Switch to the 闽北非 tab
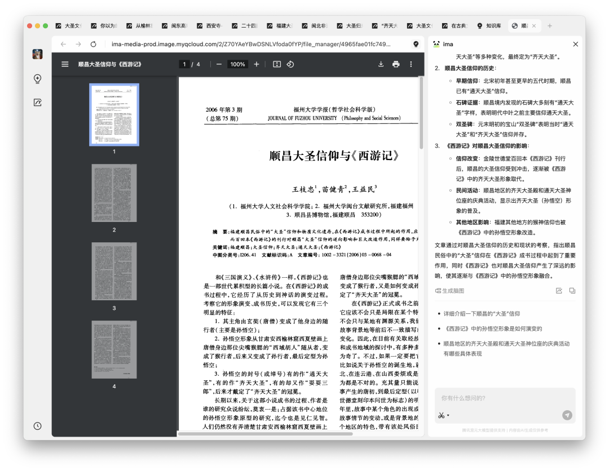 315,25
